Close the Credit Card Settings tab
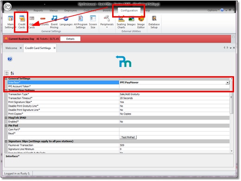This screenshot has width=241, height=181. 55,48
